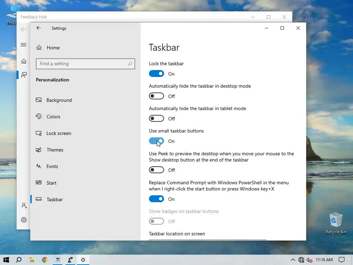
Task: Enable auto-hide taskbar in tablet mode
Action: tap(157, 119)
